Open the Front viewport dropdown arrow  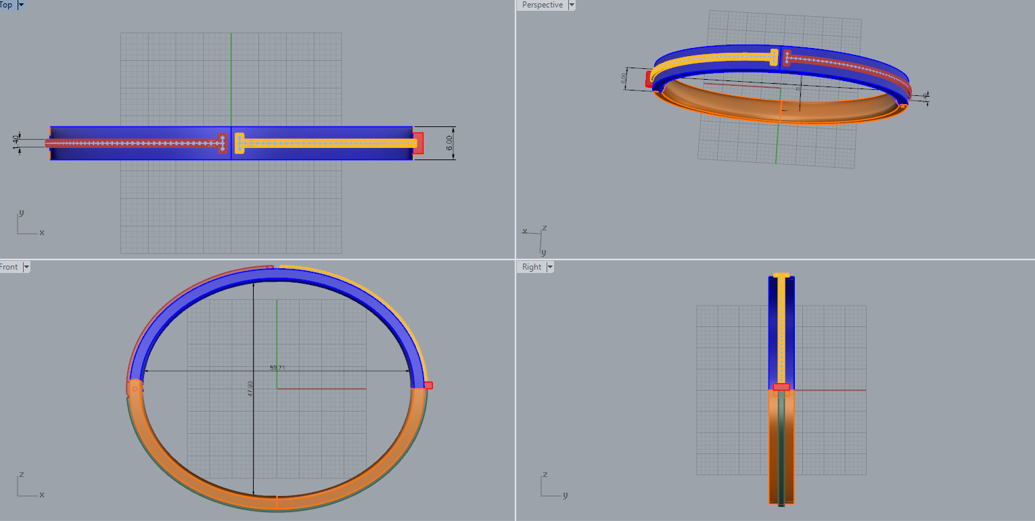[26, 267]
